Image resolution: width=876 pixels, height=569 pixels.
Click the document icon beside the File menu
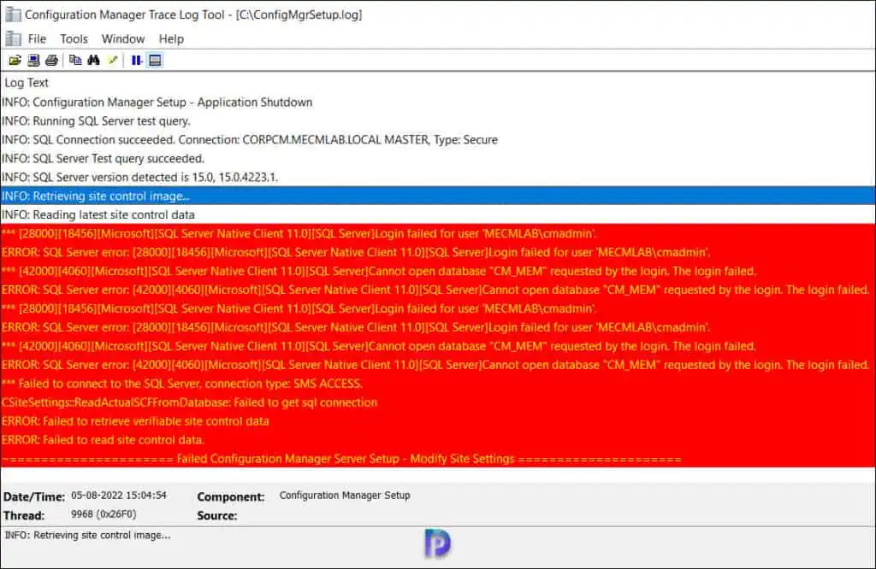coord(13,39)
